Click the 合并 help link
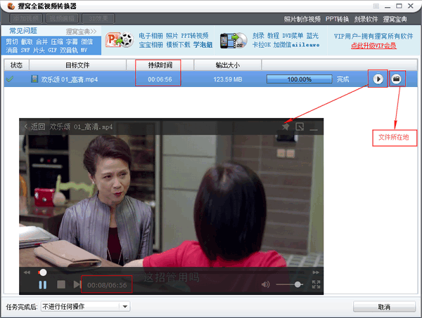This screenshot has height=318, width=422. 41,41
